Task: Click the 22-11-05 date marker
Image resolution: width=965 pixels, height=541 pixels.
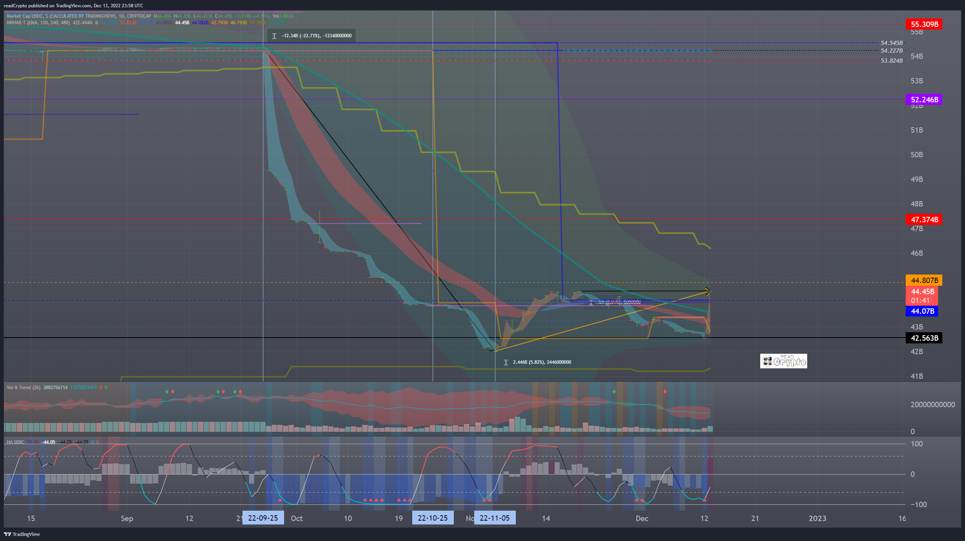Action: click(495, 518)
